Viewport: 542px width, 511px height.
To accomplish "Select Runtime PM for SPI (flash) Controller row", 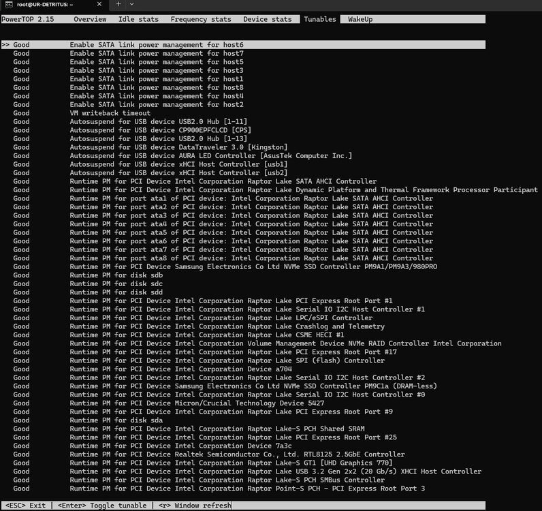I will (x=199, y=360).
